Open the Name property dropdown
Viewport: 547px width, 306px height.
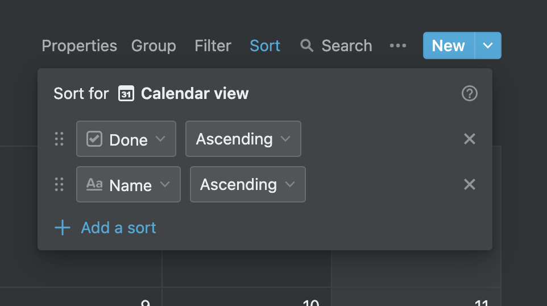pyautogui.click(x=129, y=184)
